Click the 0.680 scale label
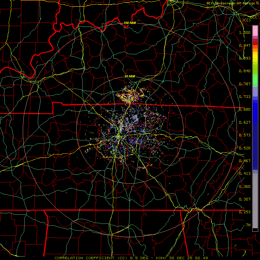 click(x=245, y=109)
